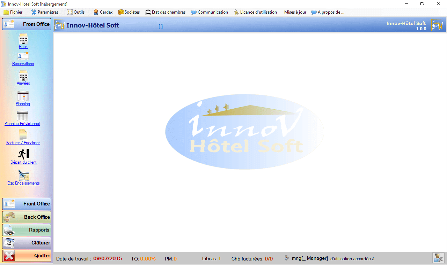The image size is (447, 265).
Task: Click the Clôturer button
Action: point(27,243)
